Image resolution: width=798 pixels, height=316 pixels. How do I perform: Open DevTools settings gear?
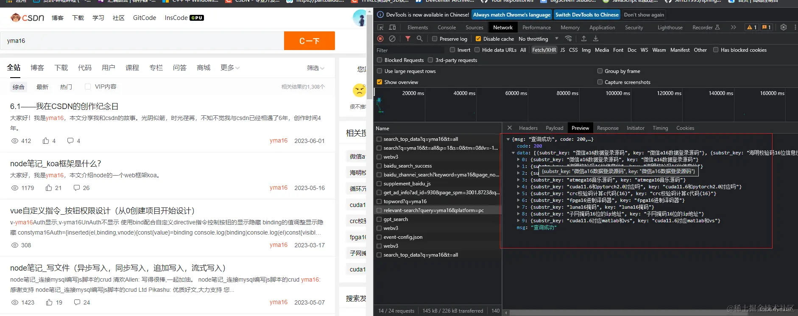pyautogui.click(x=784, y=27)
